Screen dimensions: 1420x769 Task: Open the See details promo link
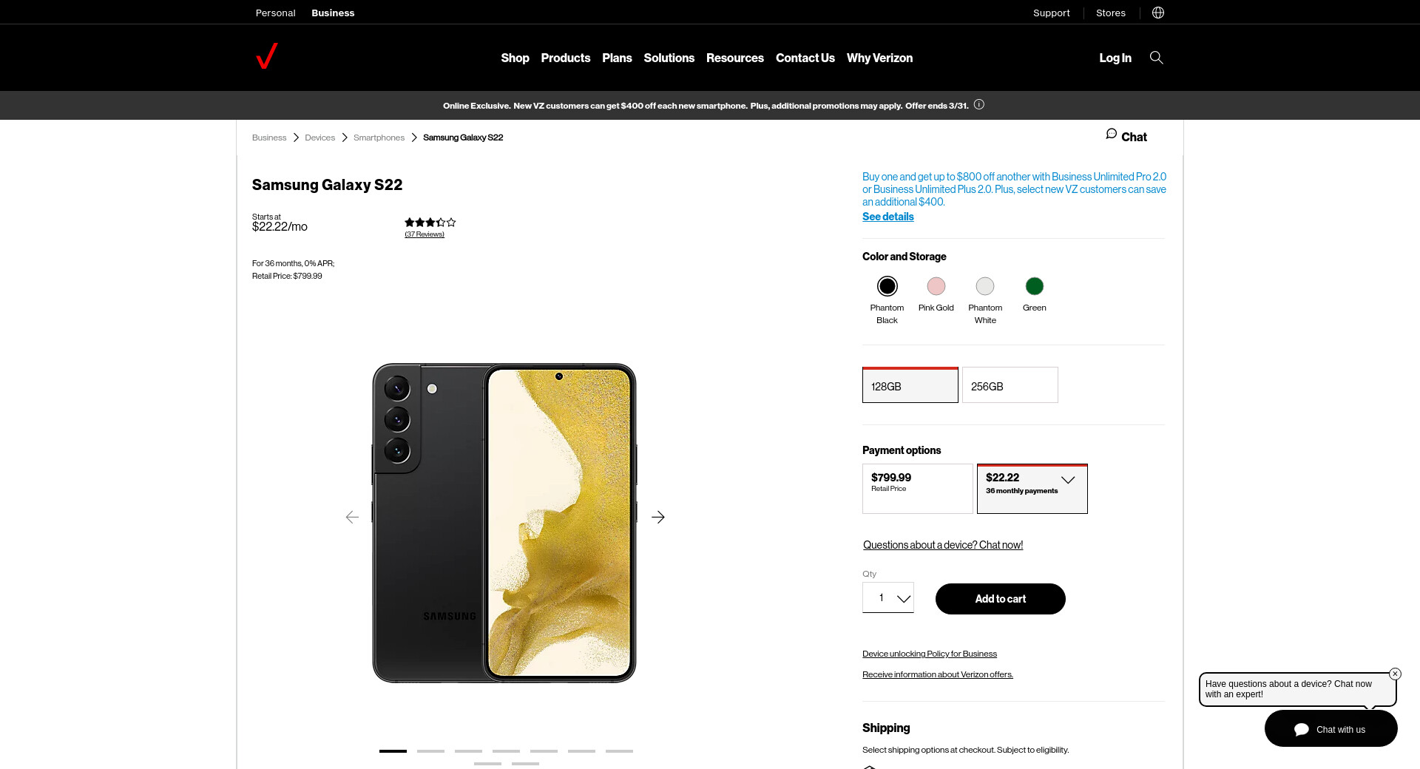click(x=887, y=217)
